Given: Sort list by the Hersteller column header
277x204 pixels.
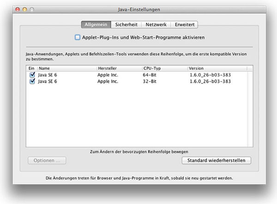Looking at the screenshot, I should point(118,68).
